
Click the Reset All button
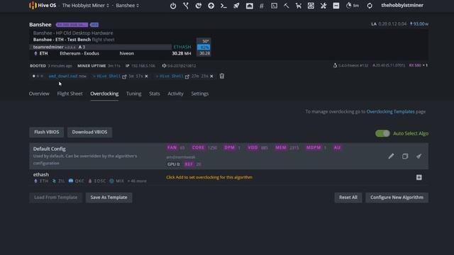[348, 198]
